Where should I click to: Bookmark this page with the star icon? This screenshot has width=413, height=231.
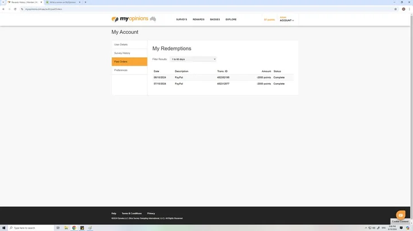tap(395, 9)
